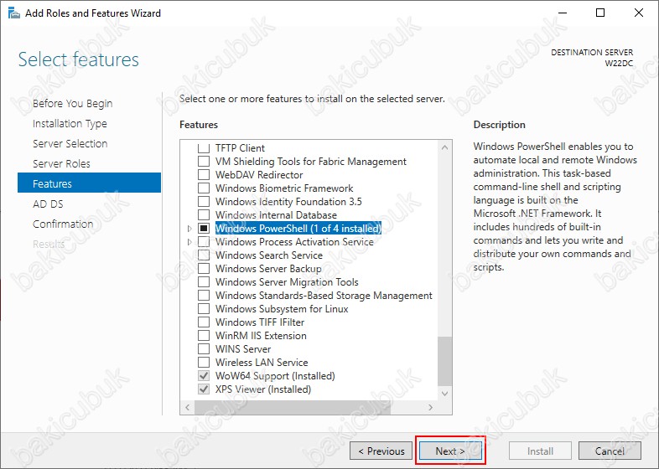Screen dimensions: 659x469
Task: Click the left arrow of horizontal scrollbar
Action: tap(188, 407)
